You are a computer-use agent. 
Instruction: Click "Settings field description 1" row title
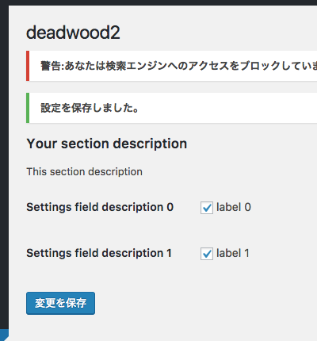tap(99, 253)
